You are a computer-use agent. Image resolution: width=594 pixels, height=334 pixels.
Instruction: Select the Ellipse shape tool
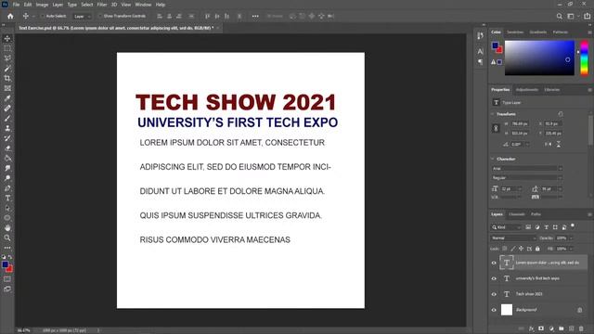tap(7, 218)
